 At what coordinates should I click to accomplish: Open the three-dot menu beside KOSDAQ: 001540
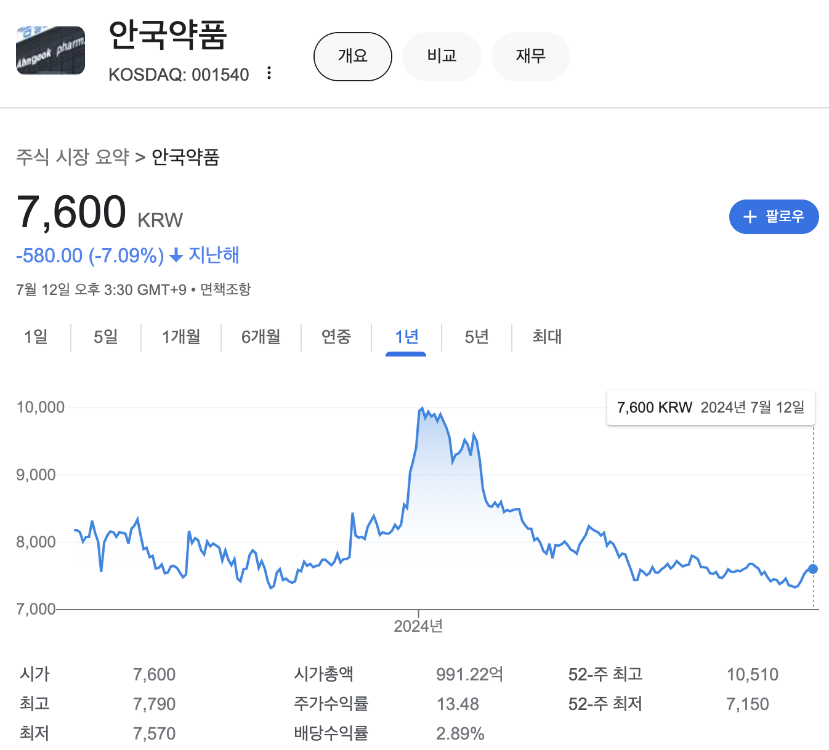(269, 73)
